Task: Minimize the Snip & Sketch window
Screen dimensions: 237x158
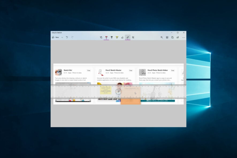Action: (171, 33)
